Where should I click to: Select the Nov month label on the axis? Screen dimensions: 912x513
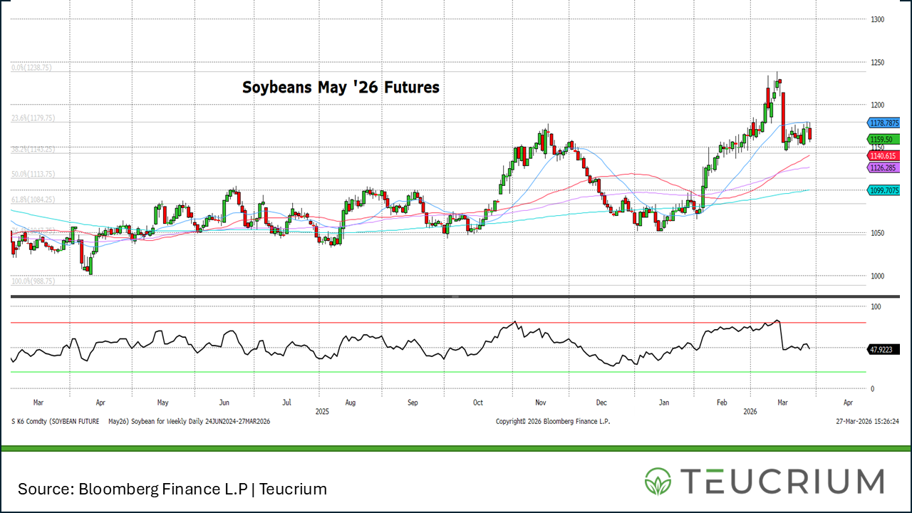(x=540, y=403)
